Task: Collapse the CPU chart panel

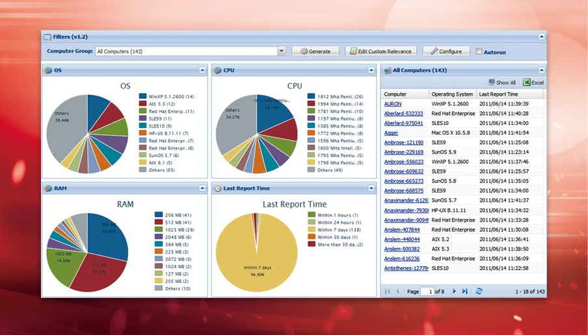Action: coord(371,70)
